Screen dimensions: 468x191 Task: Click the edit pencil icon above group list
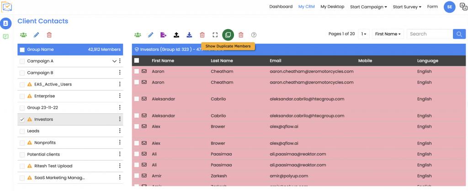point(37,35)
